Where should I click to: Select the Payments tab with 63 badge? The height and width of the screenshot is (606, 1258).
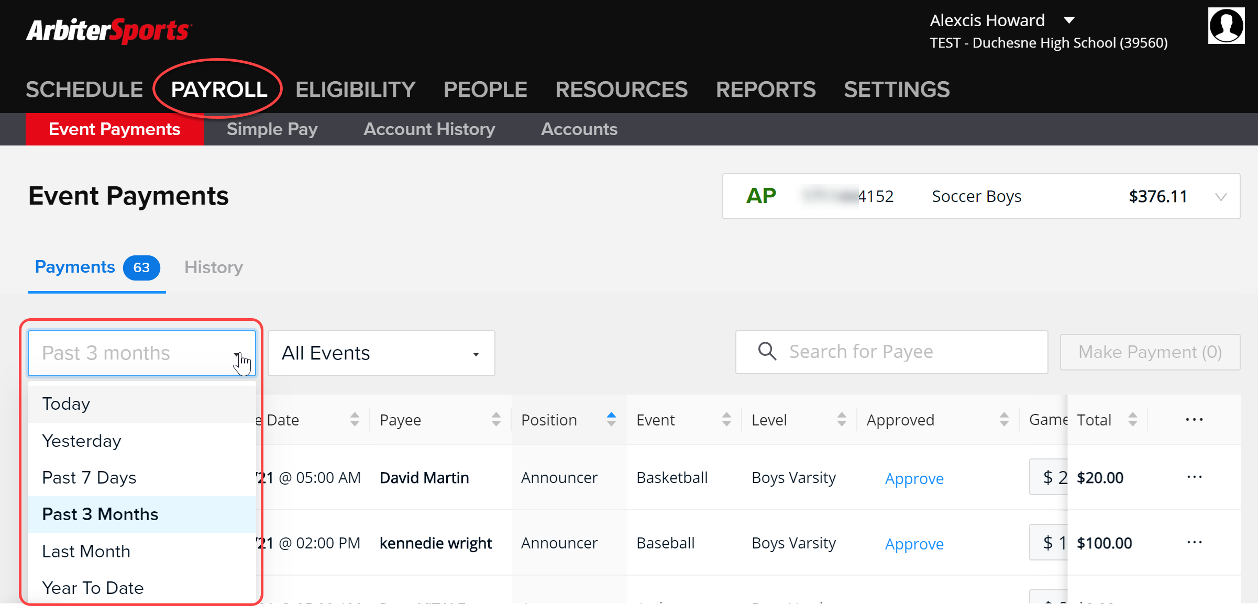[x=97, y=267]
